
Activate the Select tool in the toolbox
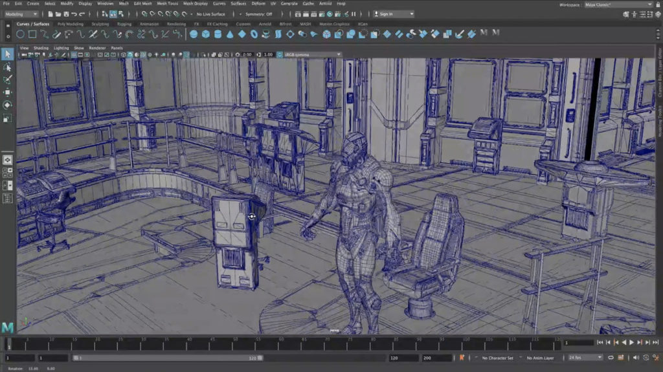click(7, 54)
